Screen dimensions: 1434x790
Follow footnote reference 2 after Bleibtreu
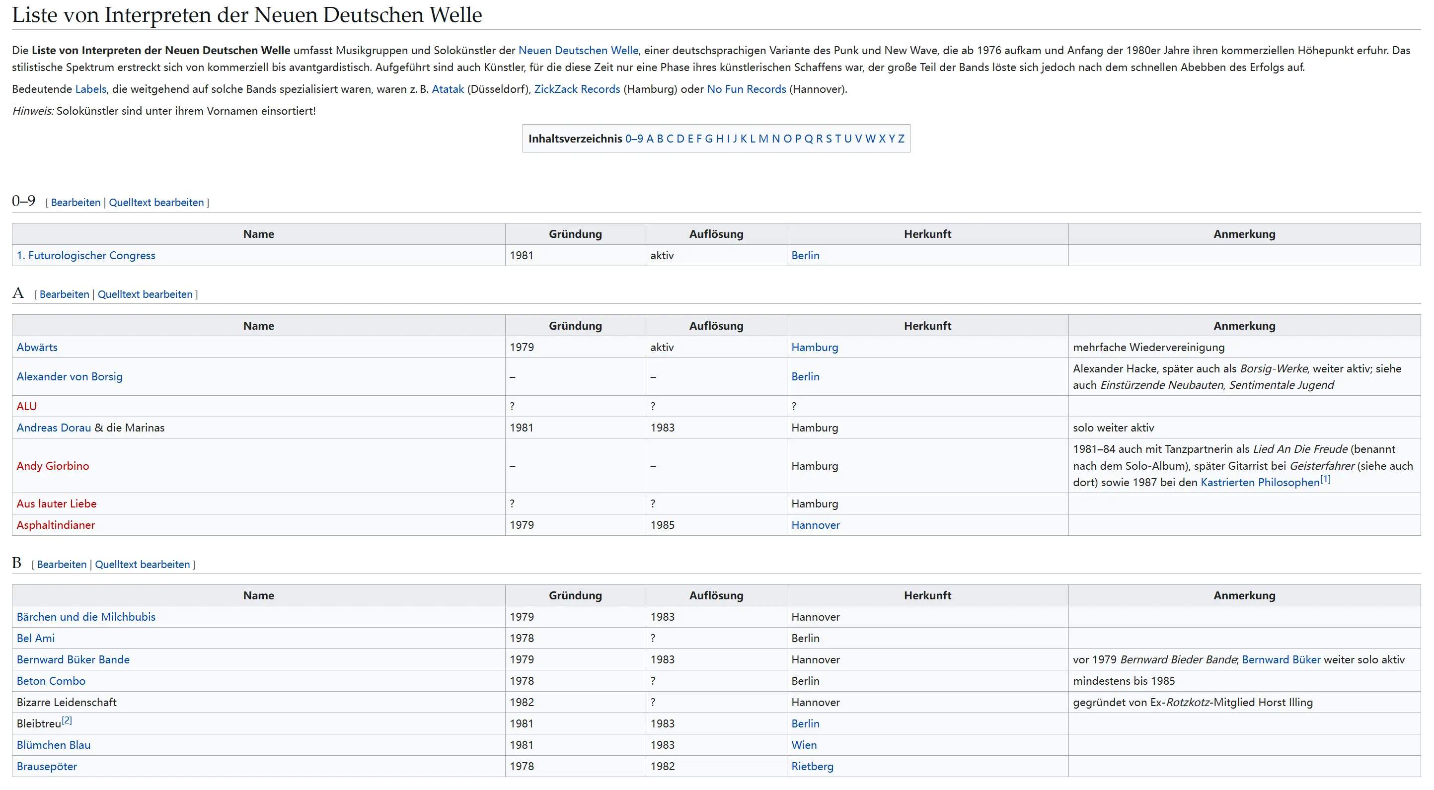coord(67,720)
